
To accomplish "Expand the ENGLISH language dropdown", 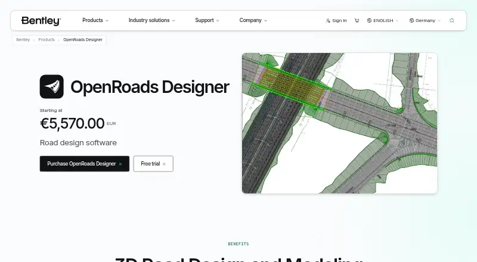I will pyautogui.click(x=383, y=20).
